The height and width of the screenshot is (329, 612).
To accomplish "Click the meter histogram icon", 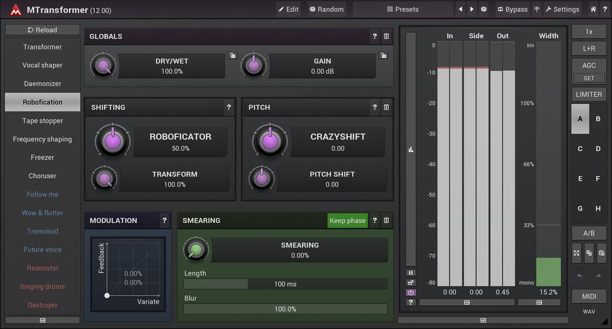I will click(411, 149).
